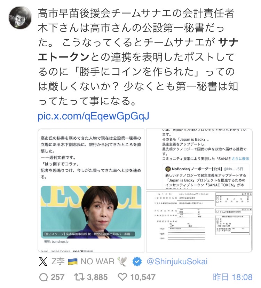The image size is (261, 288).
Task: Click the Ukraine flag emoji in name
Action: (x=72, y=262)
